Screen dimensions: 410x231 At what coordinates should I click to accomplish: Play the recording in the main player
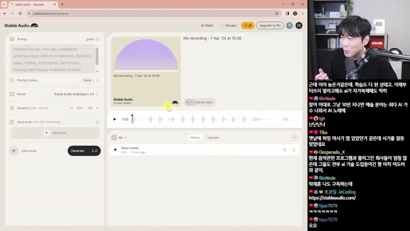click(115, 119)
